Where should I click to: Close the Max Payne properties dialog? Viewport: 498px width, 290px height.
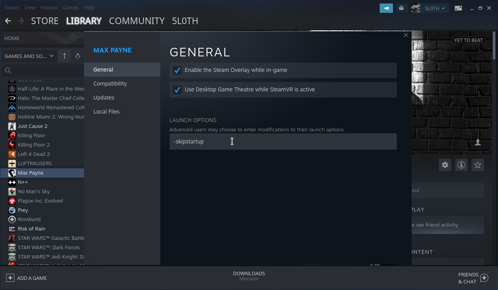click(406, 35)
